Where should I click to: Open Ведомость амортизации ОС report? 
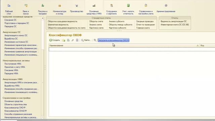point(174,22)
